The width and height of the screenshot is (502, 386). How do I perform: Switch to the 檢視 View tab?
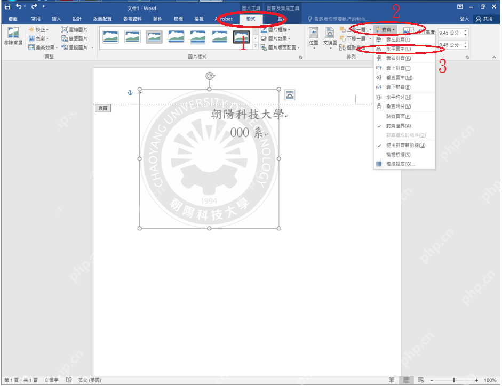(199, 19)
